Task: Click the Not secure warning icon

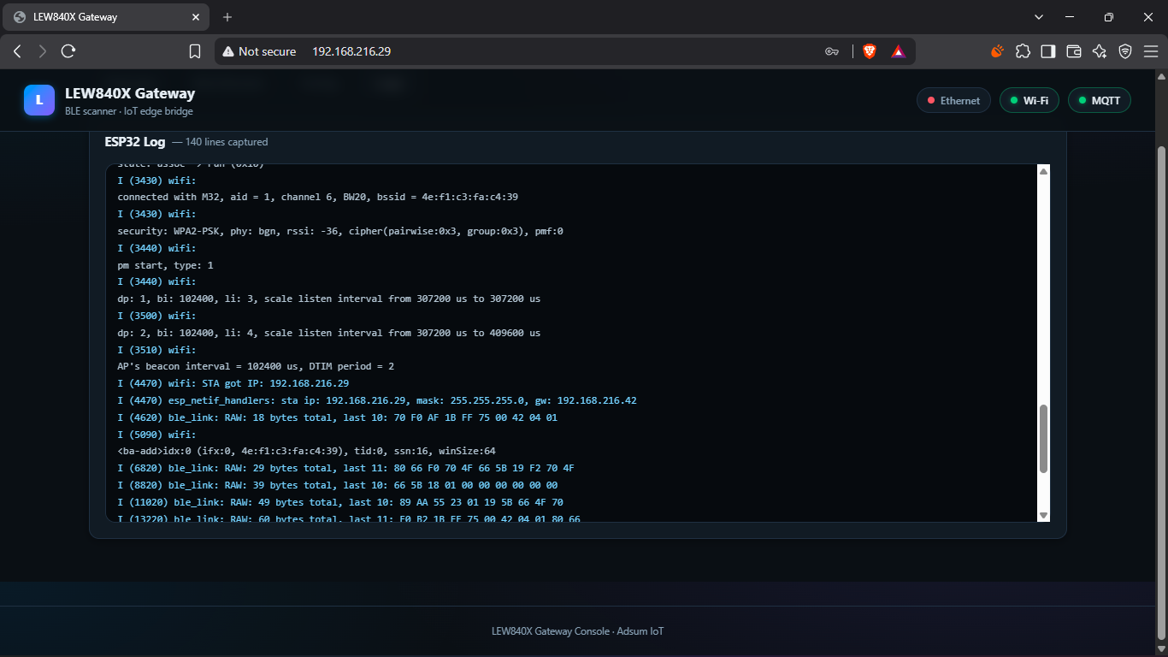Action: [x=228, y=51]
